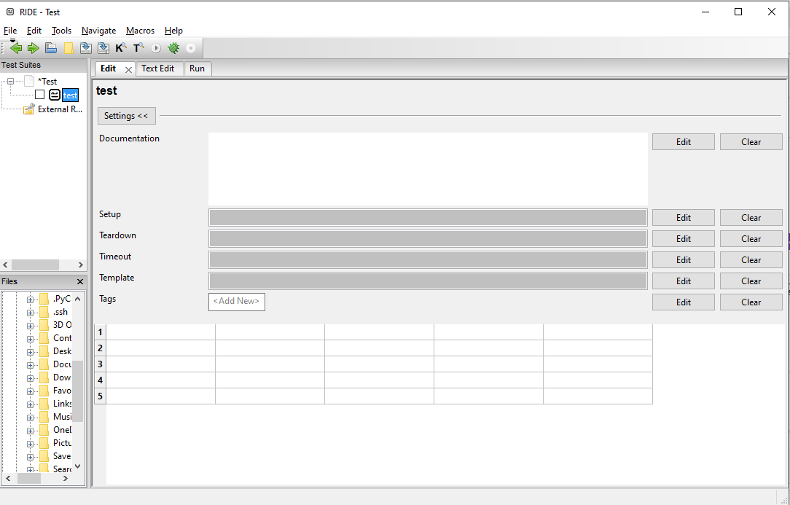The height and width of the screenshot is (505, 790).
Task: Select row header 3 in the grid
Action: [100, 364]
